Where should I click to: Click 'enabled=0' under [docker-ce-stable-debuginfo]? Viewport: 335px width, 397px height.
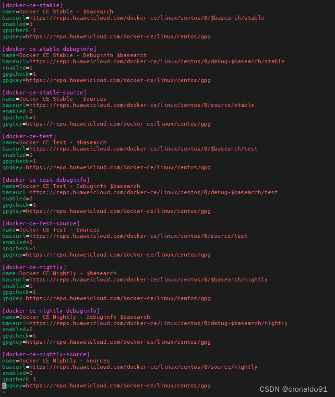point(17,68)
